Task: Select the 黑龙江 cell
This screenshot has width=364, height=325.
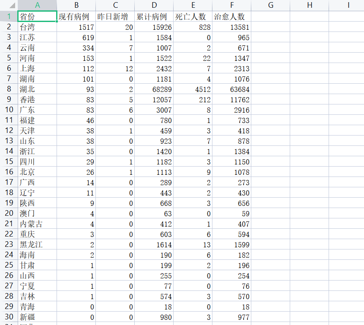Action: tap(38, 244)
